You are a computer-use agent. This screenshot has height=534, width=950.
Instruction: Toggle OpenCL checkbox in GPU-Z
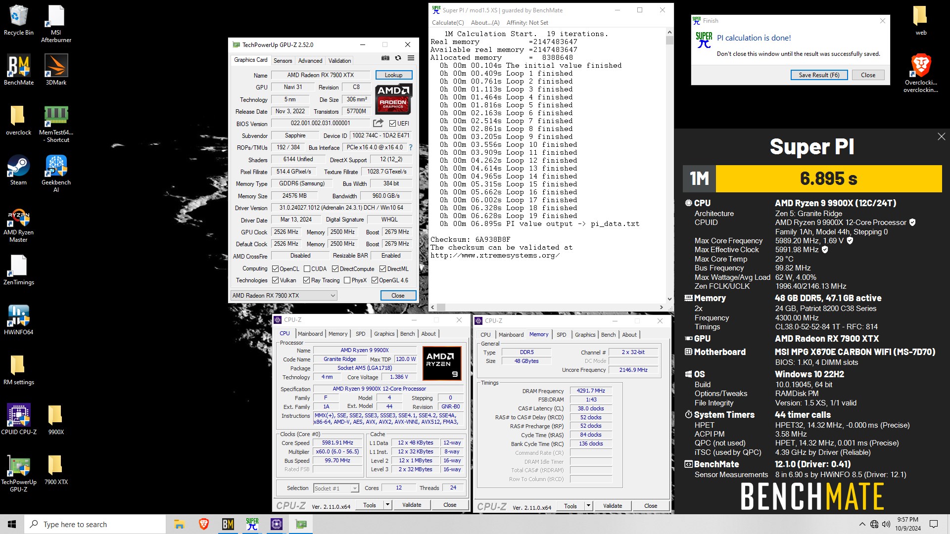pyautogui.click(x=276, y=269)
